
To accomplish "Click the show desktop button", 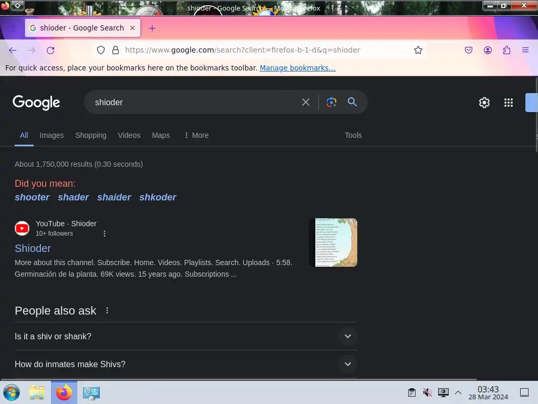I will 524,392.
